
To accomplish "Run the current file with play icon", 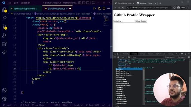I will [94, 9].
